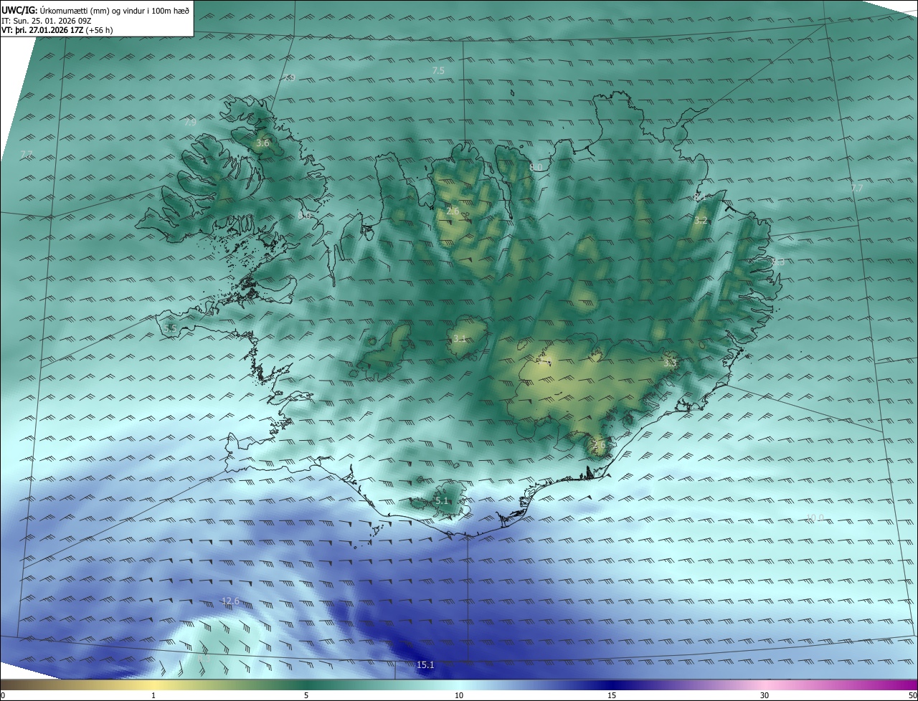
Task: Click the "1" tick label on the color scale
Action: [153, 695]
